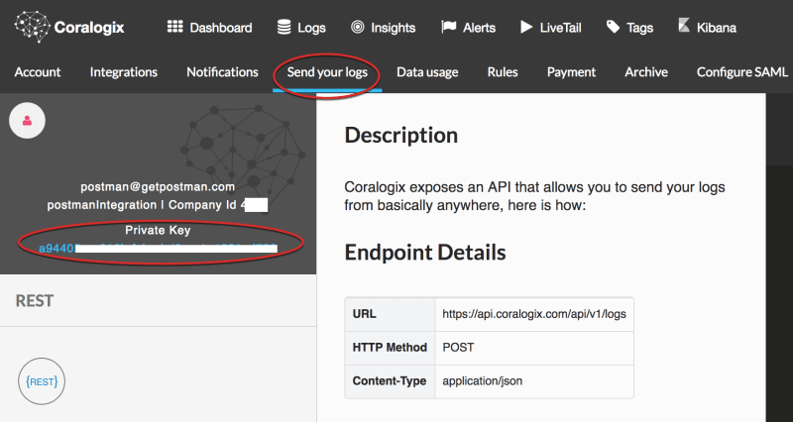Click the Coralogix logo icon
Screen dimensions: 793x422
32,27
